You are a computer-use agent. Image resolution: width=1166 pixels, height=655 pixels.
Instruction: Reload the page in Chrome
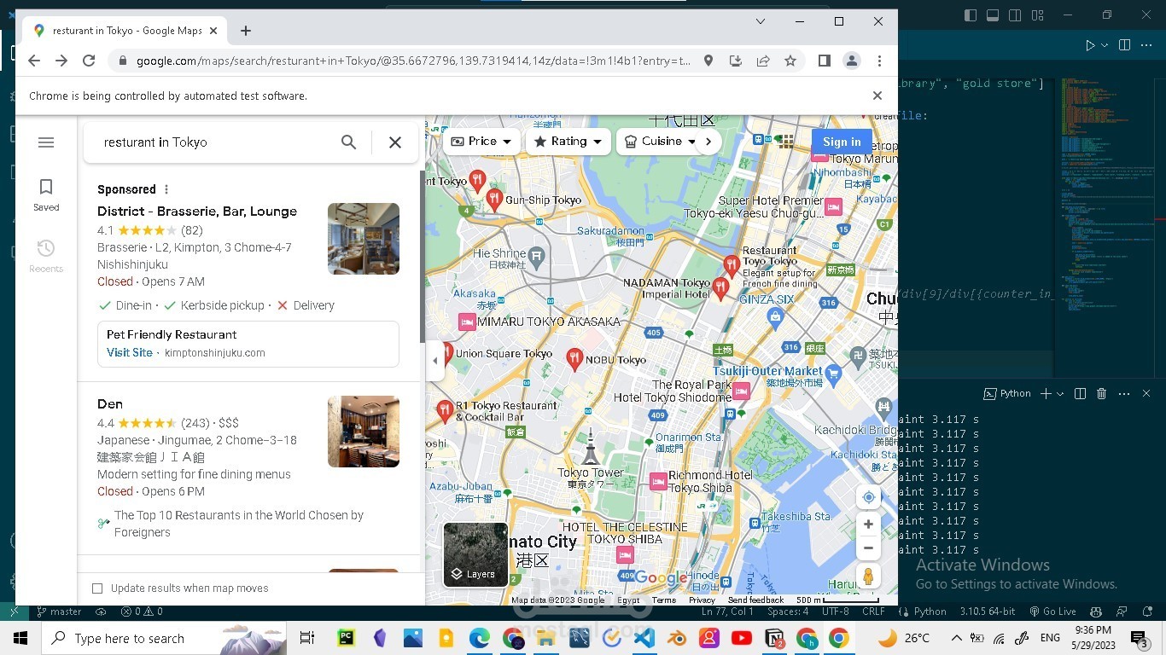coord(89,61)
